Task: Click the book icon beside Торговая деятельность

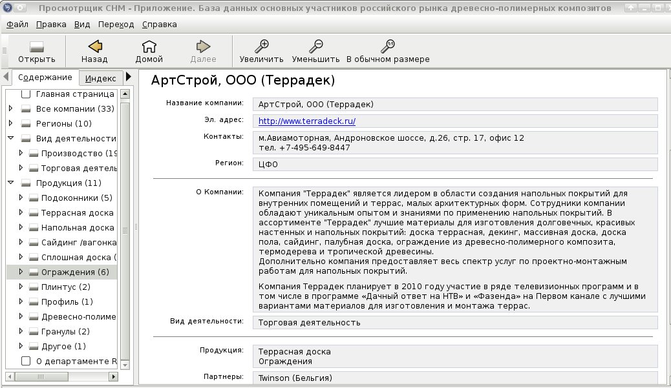Action: 34,168
